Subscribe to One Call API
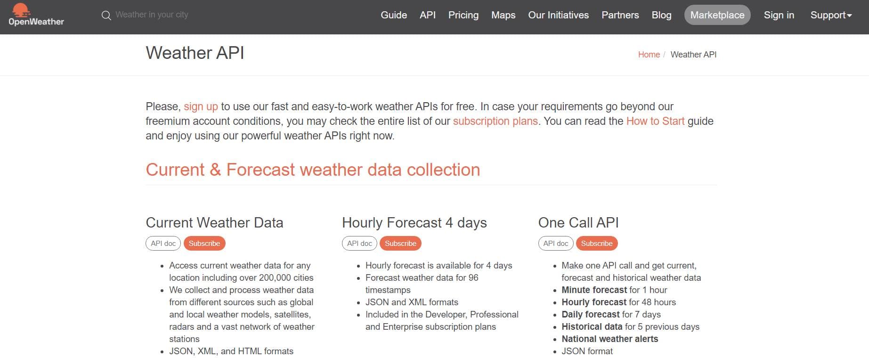 pos(597,244)
